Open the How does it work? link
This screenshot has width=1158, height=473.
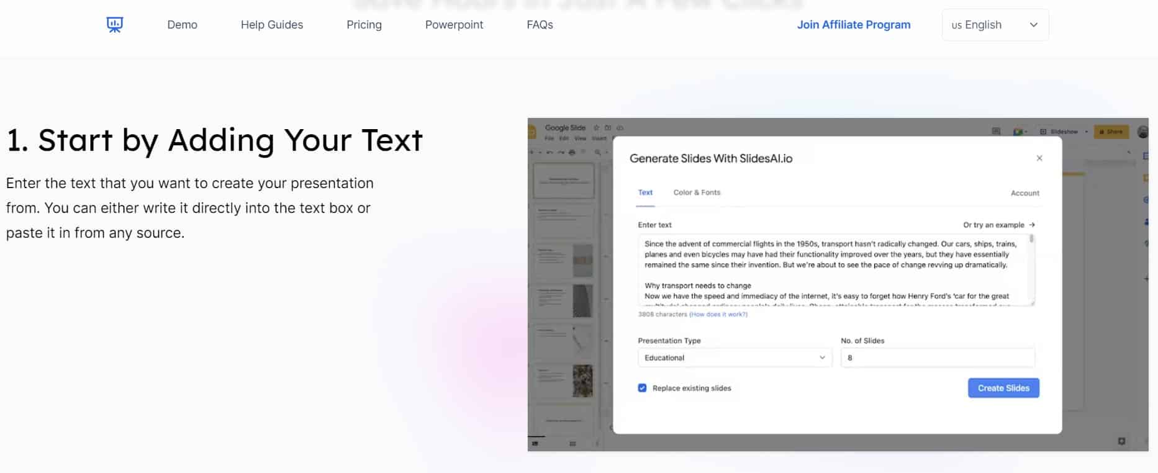click(718, 314)
